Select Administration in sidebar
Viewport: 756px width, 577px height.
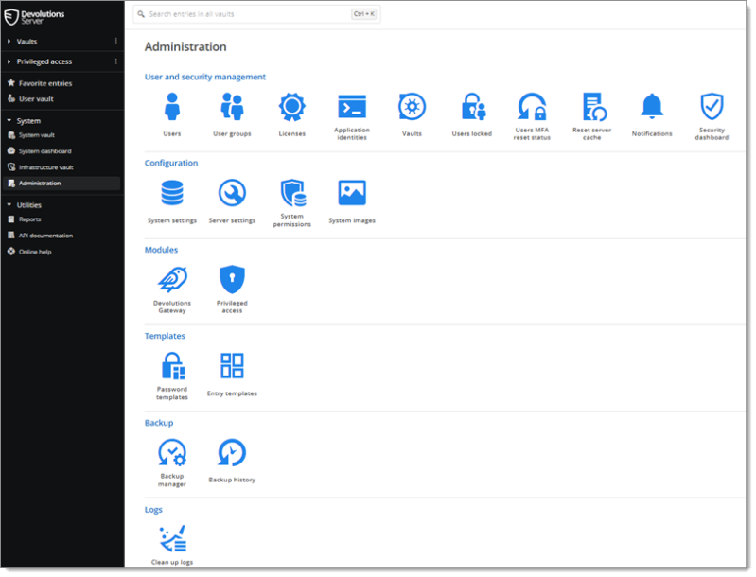tap(62, 184)
